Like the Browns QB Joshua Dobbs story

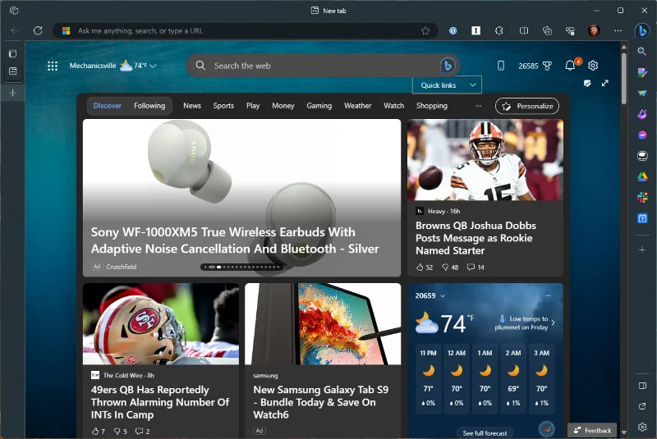[x=424, y=267]
